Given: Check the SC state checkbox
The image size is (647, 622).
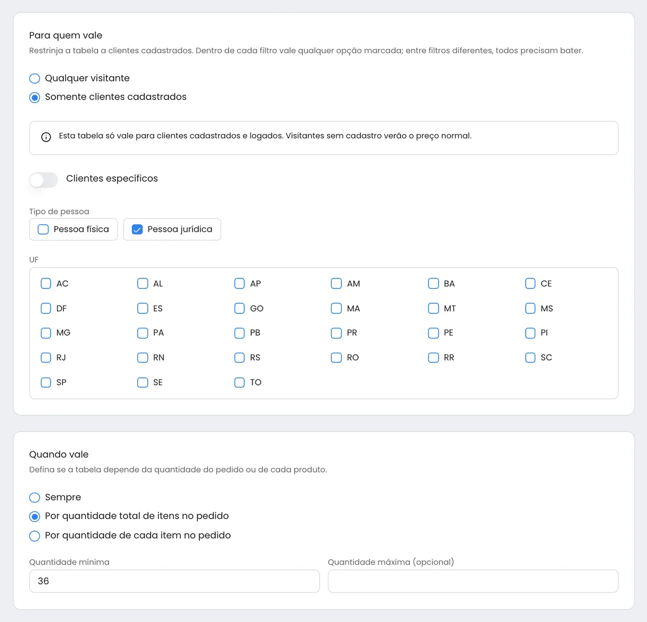Looking at the screenshot, I should (530, 358).
